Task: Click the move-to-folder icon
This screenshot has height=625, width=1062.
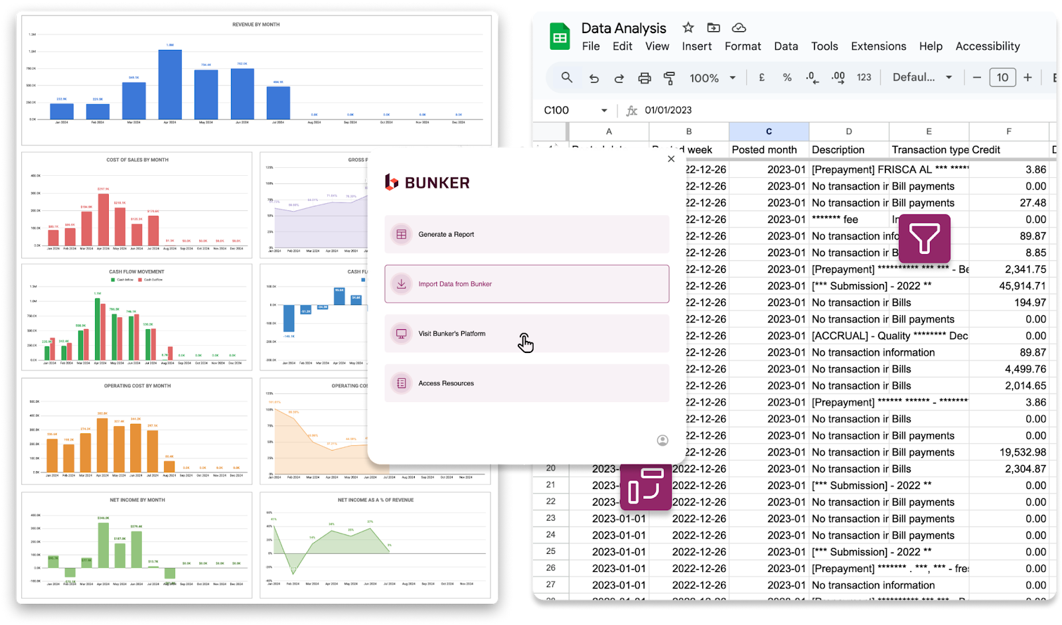Action: click(x=714, y=27)
